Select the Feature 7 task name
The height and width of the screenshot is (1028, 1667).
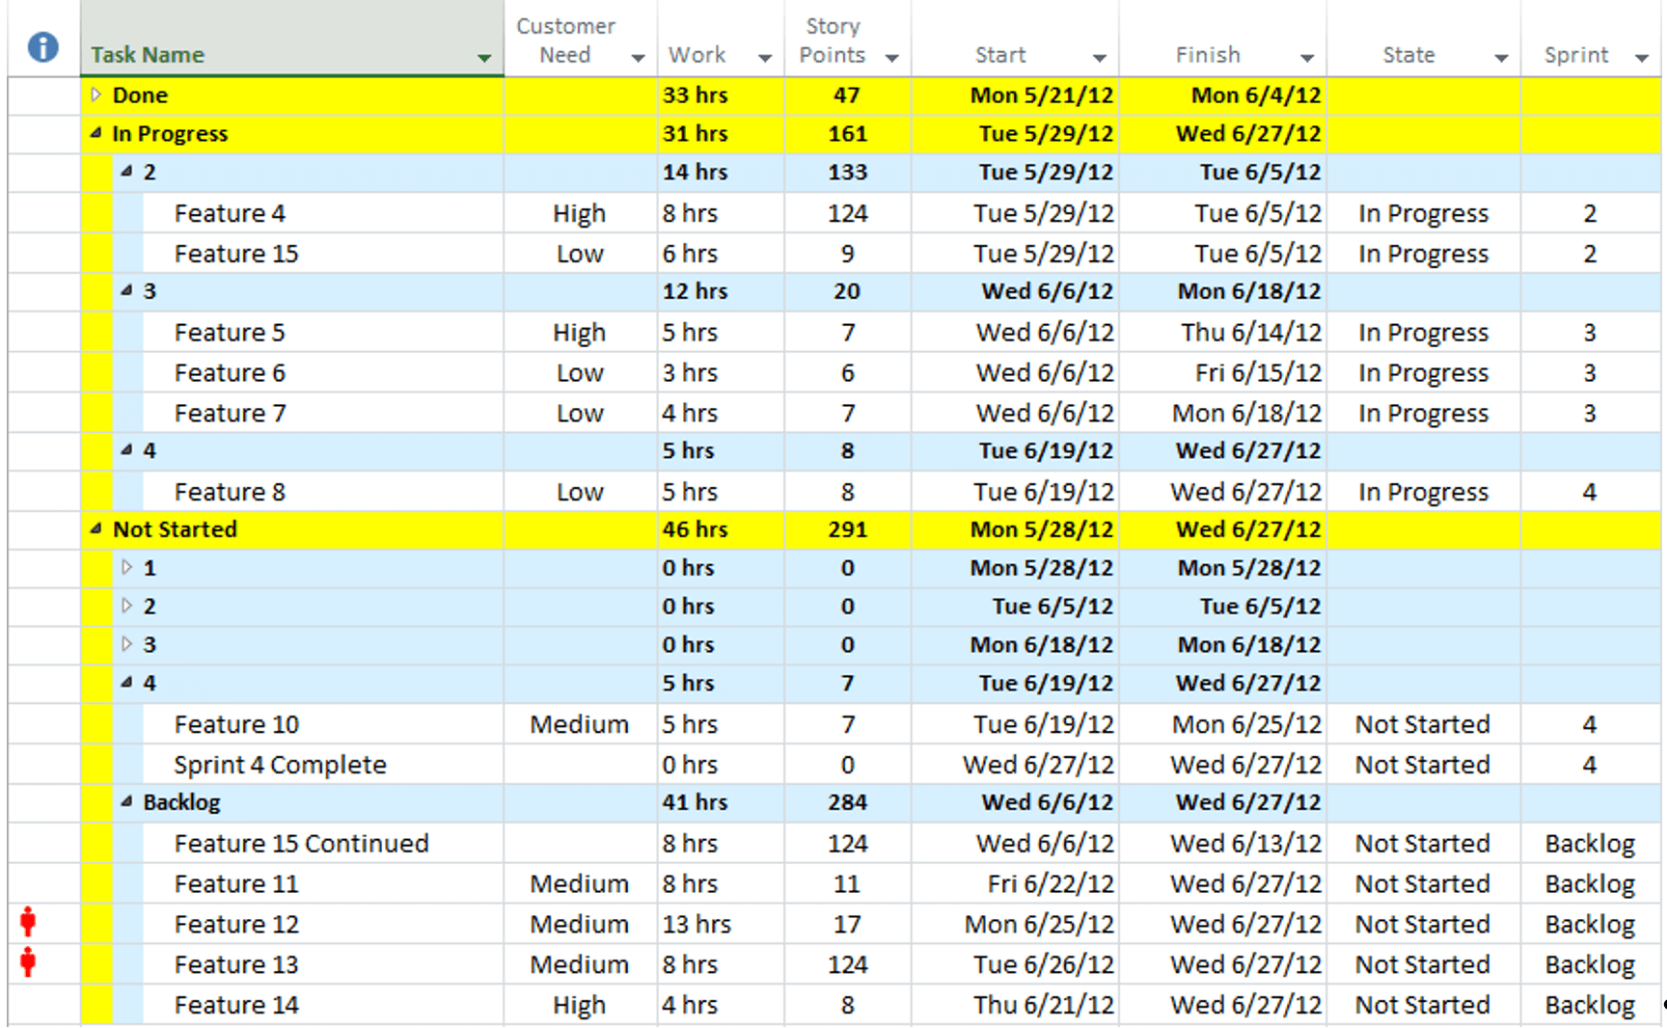(x=230, y=414)
